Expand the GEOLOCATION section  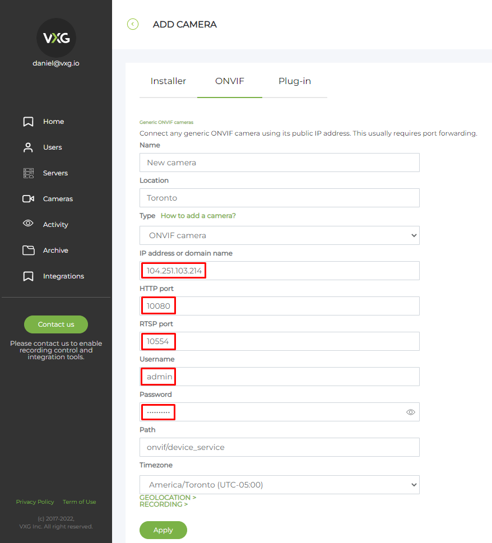click(168, 497)
